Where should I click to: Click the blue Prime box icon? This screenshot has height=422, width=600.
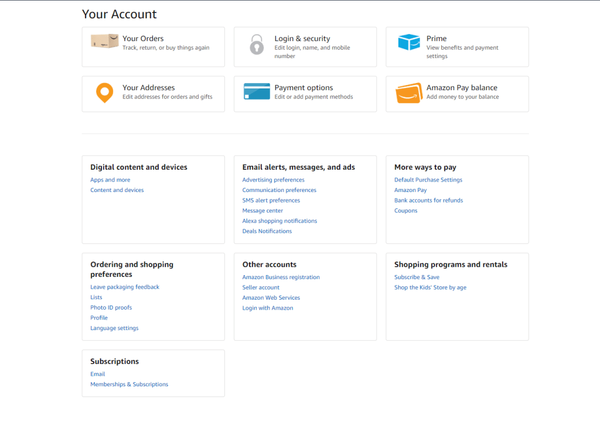click(408, 42)
